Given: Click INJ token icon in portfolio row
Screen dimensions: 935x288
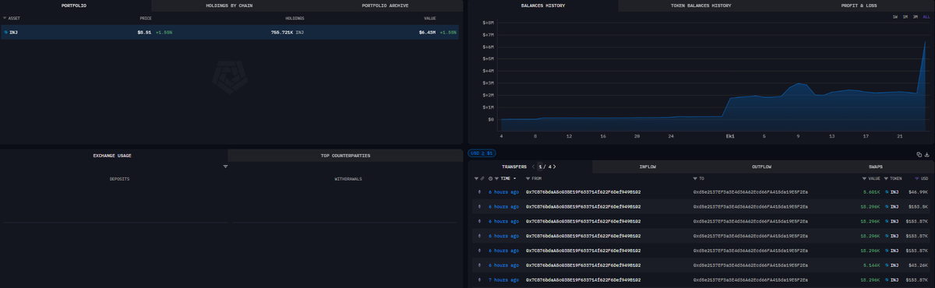Looking at the screenshot, I should (x=5, y=33).
